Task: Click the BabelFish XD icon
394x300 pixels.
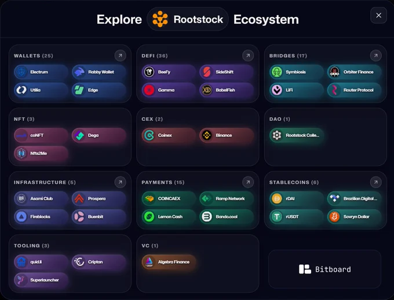Action: point(207,90)
